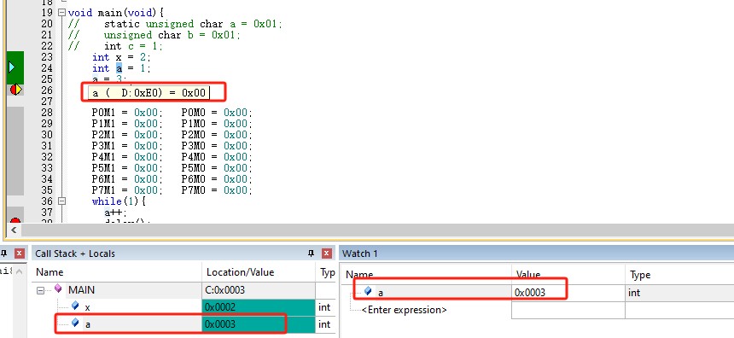Select the a variable row in Locals
Screen dimensions: 734x338
[184, 324]
